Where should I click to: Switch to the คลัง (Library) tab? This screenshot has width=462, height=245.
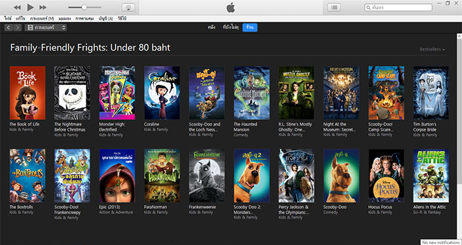pos(212,28)
